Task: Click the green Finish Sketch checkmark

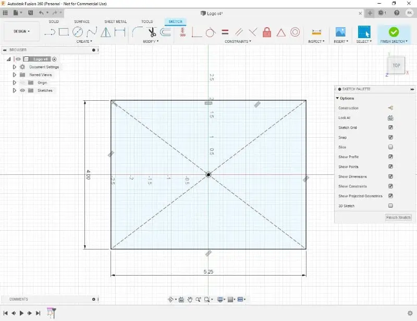Action: [x=394, y=32]
